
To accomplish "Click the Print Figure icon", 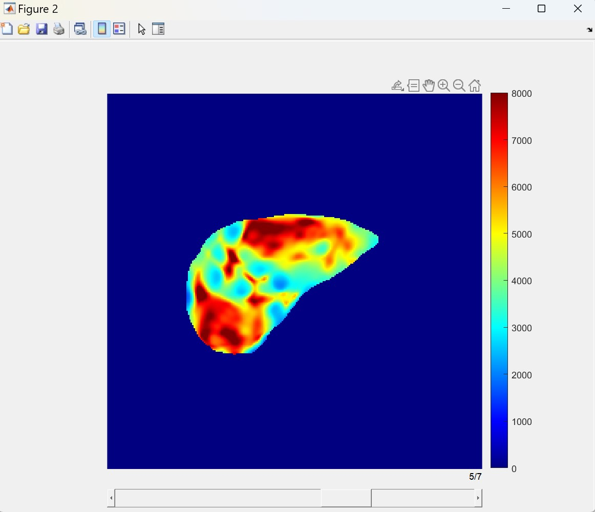I will tap(59, 29).
